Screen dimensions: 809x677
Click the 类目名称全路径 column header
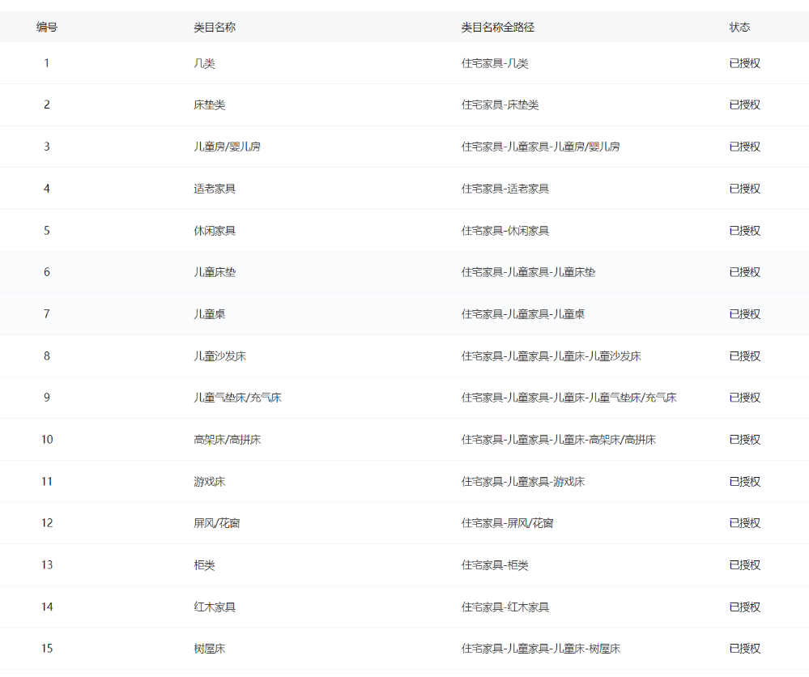point(497,28)
